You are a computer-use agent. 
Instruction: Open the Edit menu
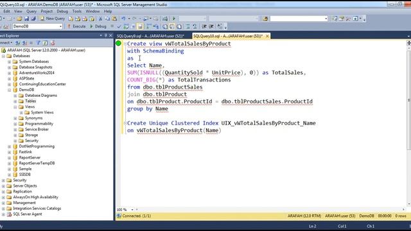(x=6, y=12)
